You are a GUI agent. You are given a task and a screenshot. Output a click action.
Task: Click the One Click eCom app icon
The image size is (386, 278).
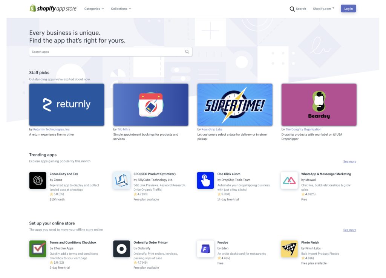click(x=205, y=180)
